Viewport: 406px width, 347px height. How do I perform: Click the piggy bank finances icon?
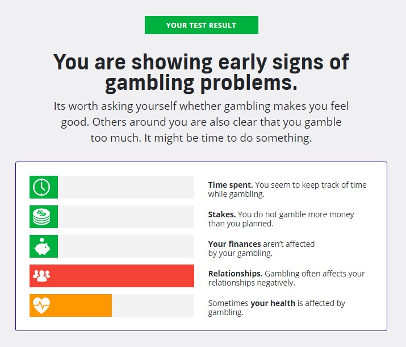(42, 246)
